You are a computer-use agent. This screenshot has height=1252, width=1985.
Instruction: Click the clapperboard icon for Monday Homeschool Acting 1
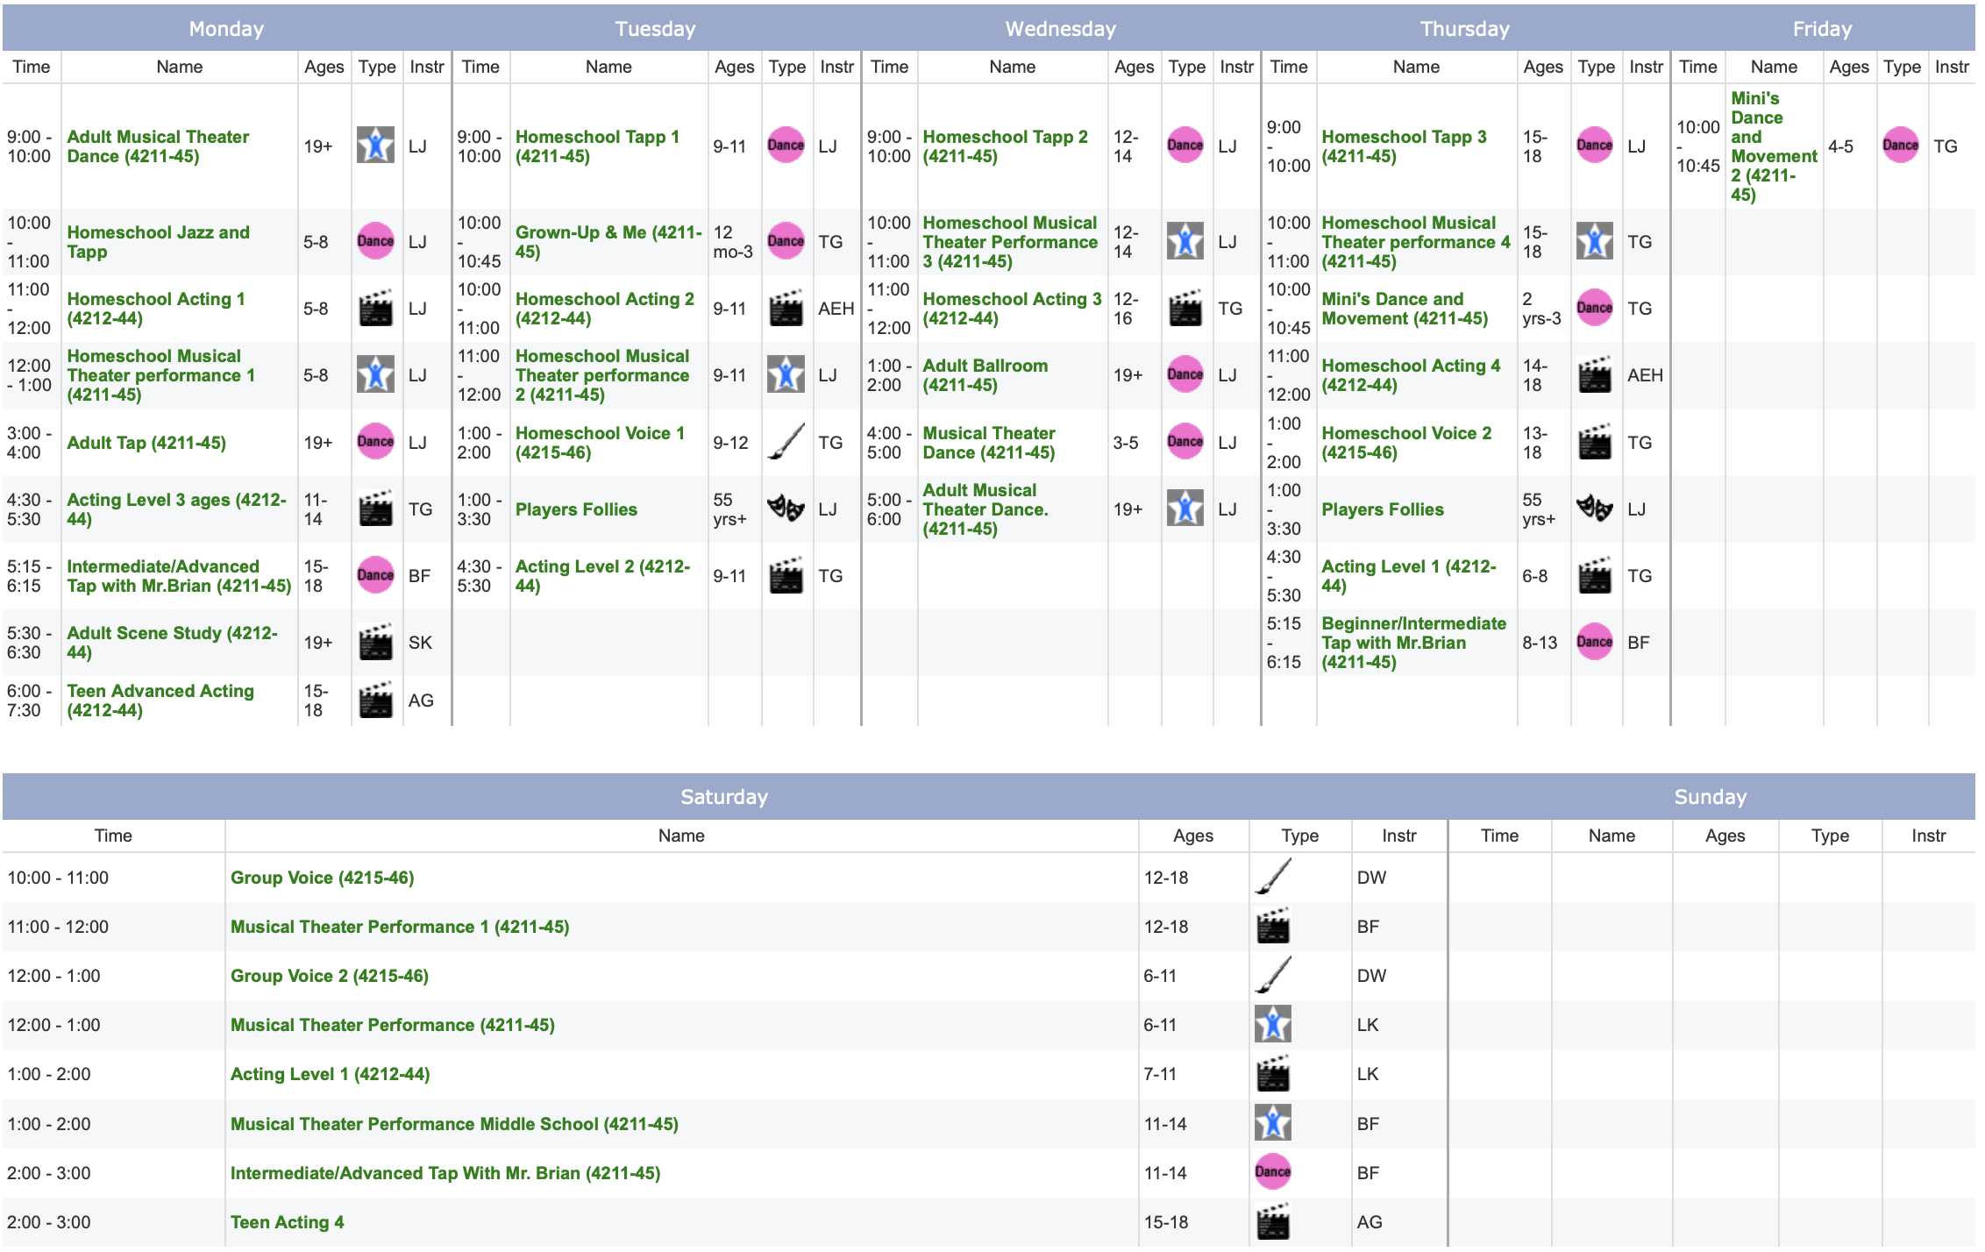click(375, 309)
